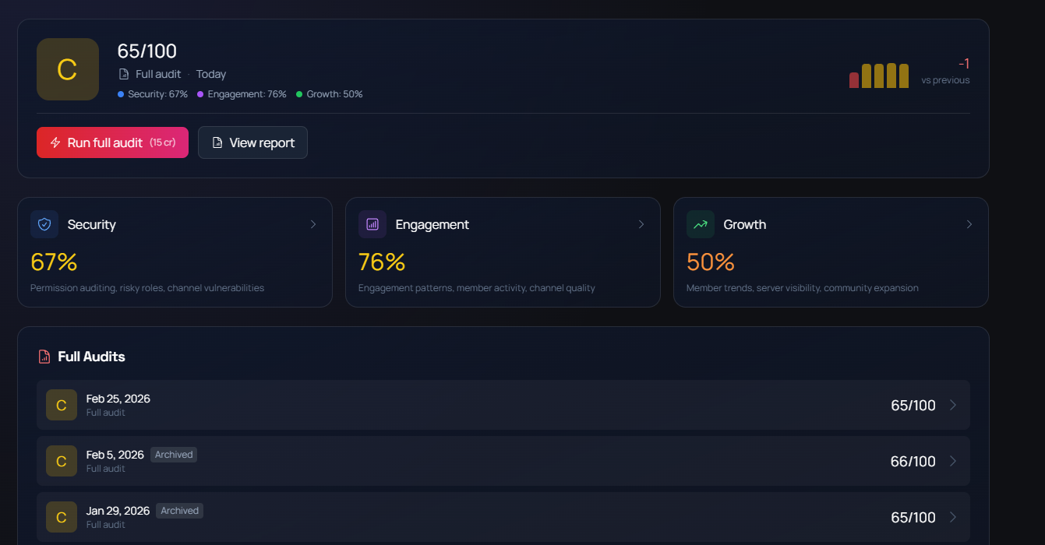Click the Today label in summary
Viewport: 1045px width, 545px height.
click(x=211, y=74)
